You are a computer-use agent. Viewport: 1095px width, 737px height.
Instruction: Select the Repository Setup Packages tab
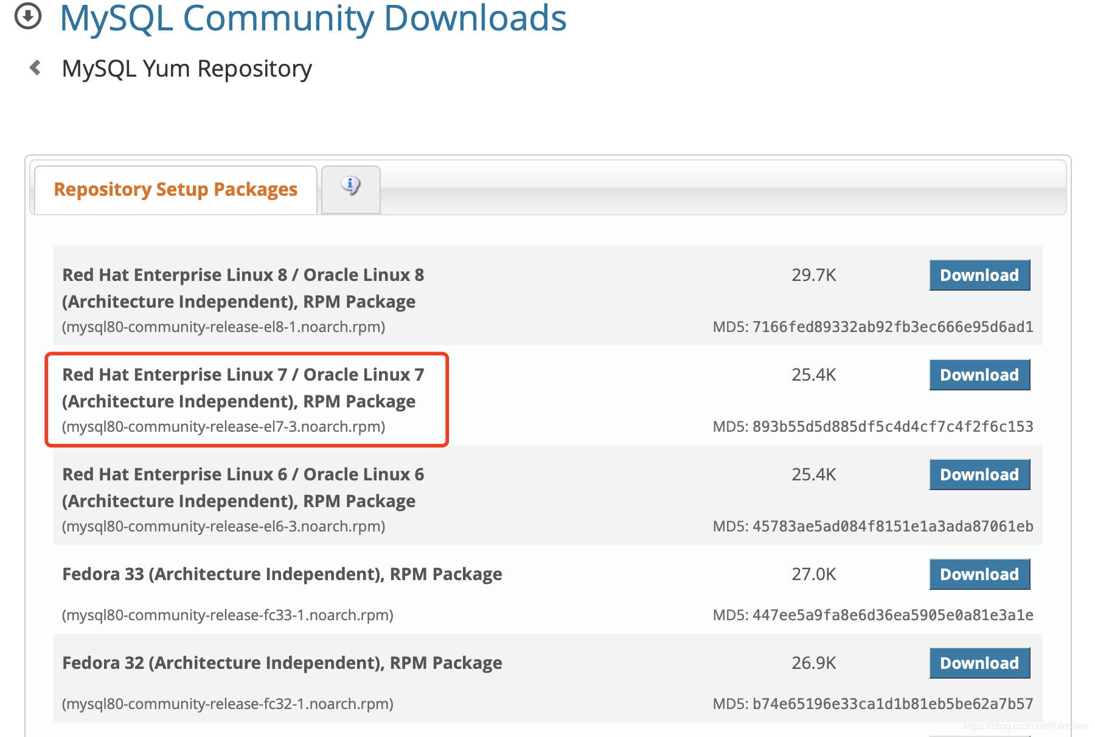[176, 190]
